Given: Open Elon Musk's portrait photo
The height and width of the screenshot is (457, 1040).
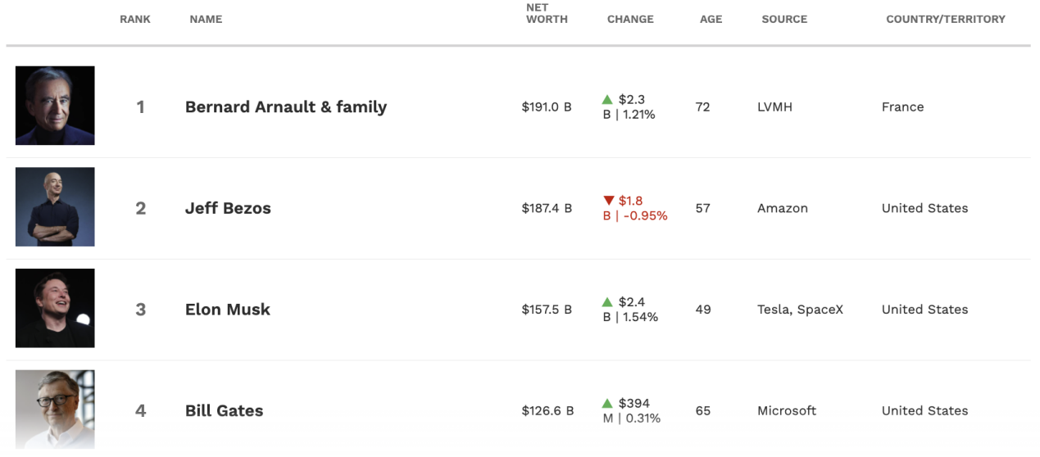Looking at the screenshot, I should [55, 309].
